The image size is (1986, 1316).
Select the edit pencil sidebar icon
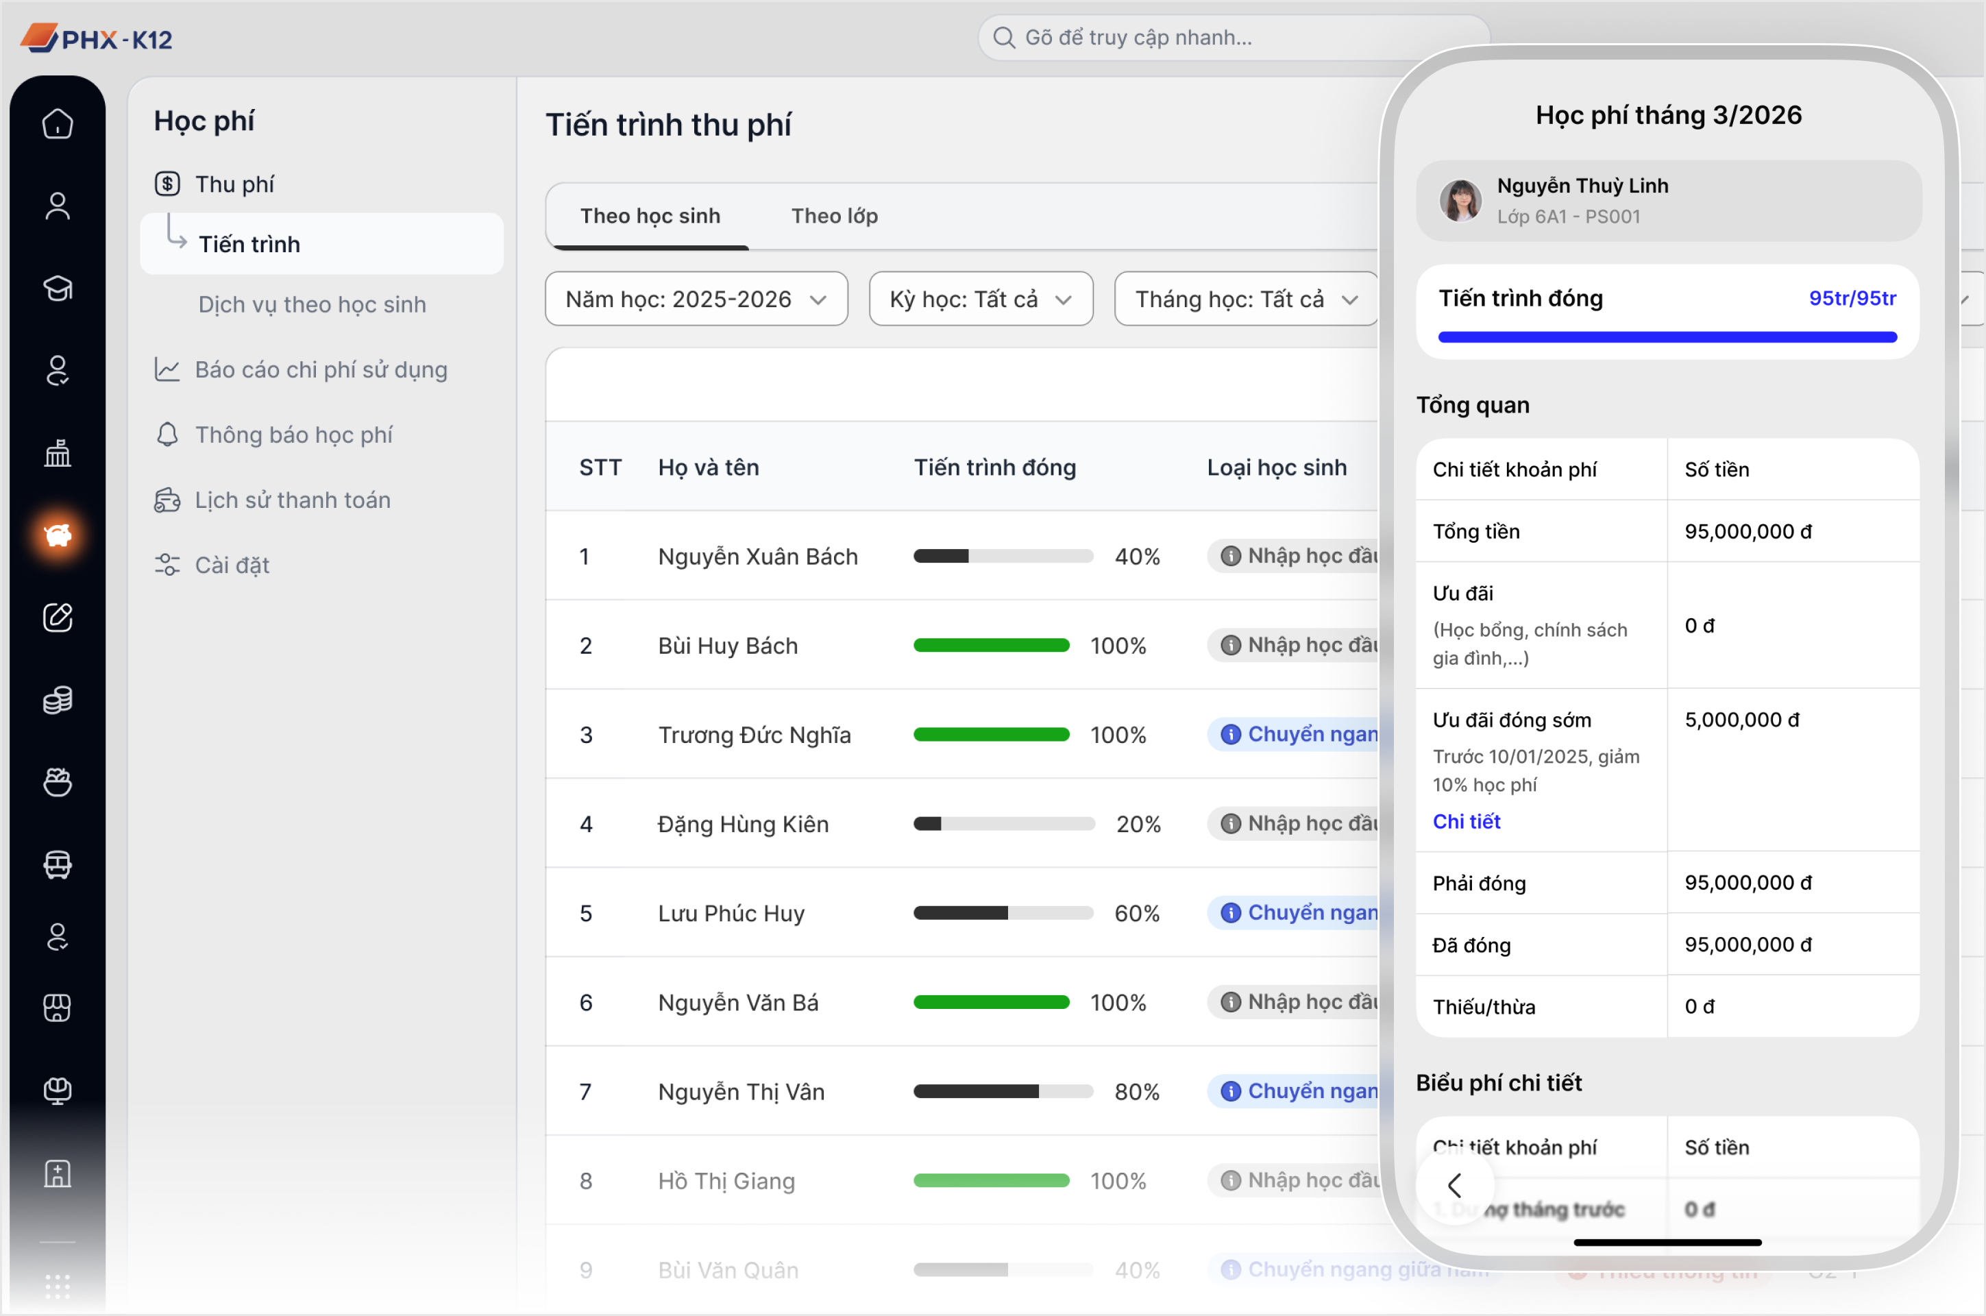pyautogui.click(x=57, y=617)
